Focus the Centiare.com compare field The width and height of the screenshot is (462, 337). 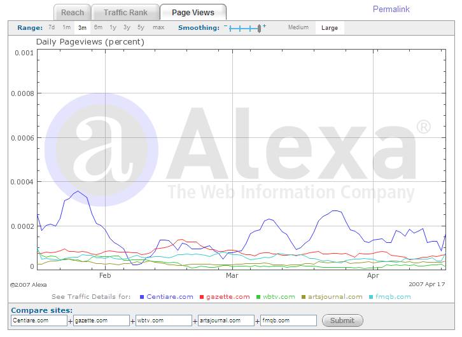39,320
